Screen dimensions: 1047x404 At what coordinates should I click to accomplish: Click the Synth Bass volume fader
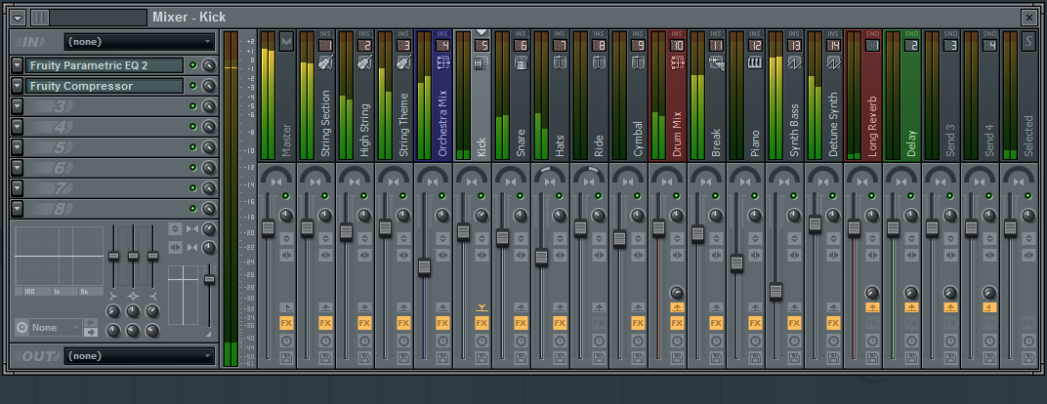point(775,292)
